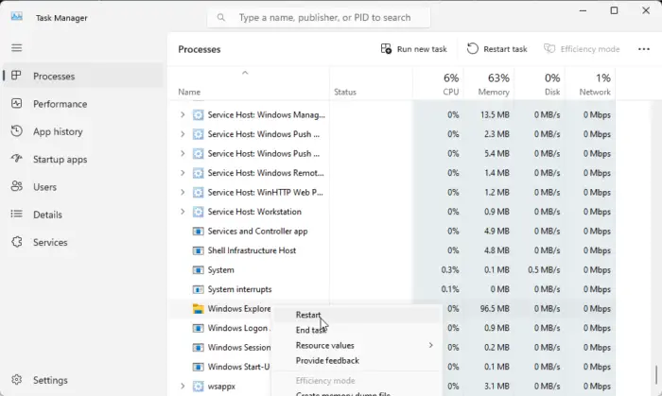Click Windows Logon process icon

pyautogui.click(x=198, y=328)
